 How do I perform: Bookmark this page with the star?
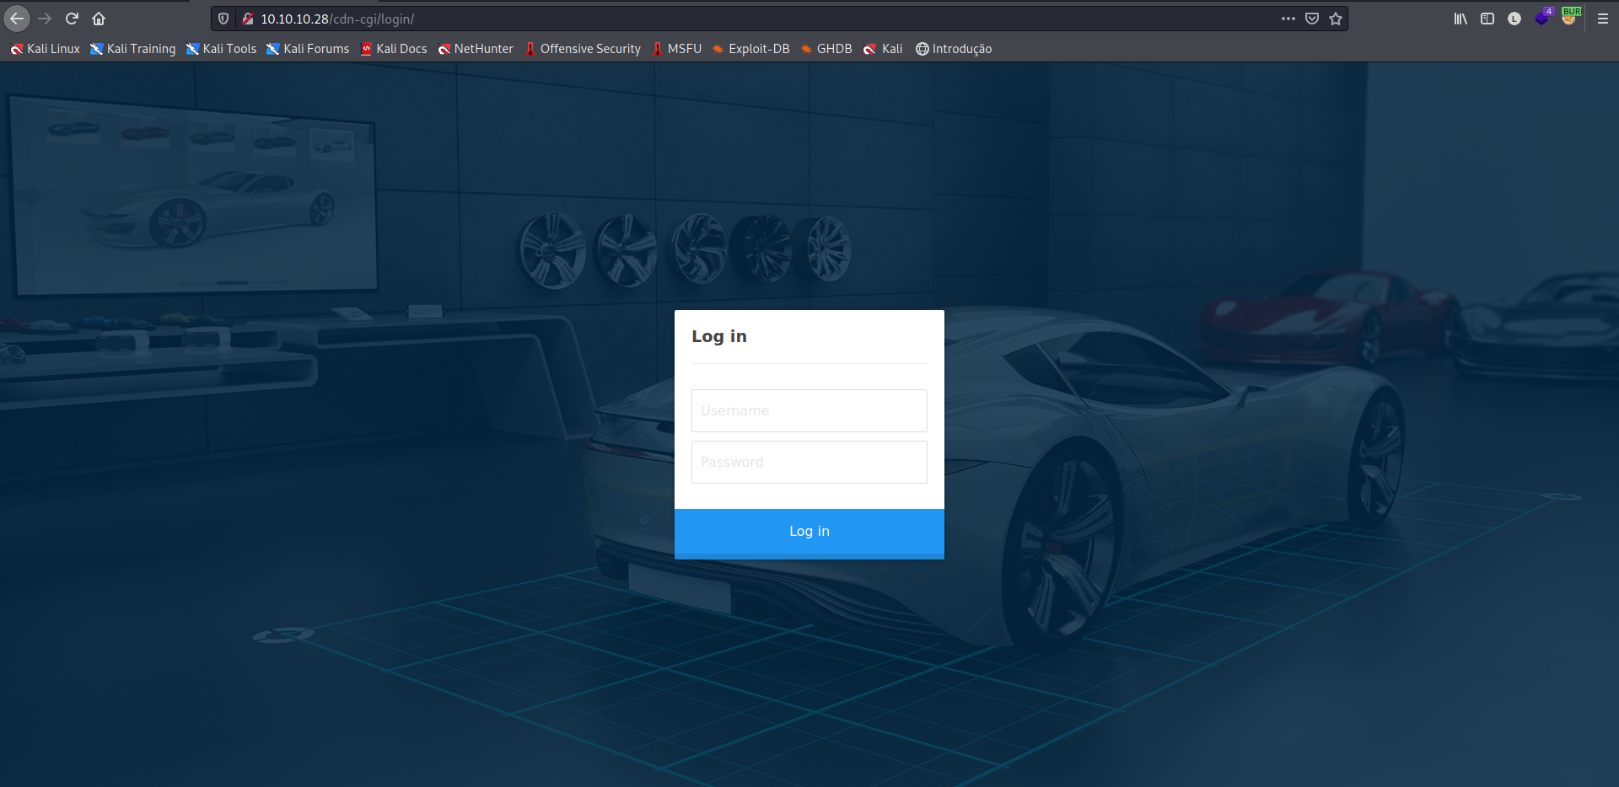click(x=1336, y=19)
